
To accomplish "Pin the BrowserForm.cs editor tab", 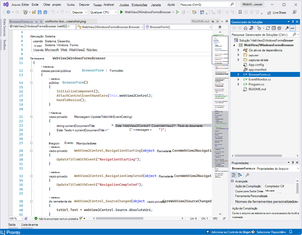I will tap(36, 21).
